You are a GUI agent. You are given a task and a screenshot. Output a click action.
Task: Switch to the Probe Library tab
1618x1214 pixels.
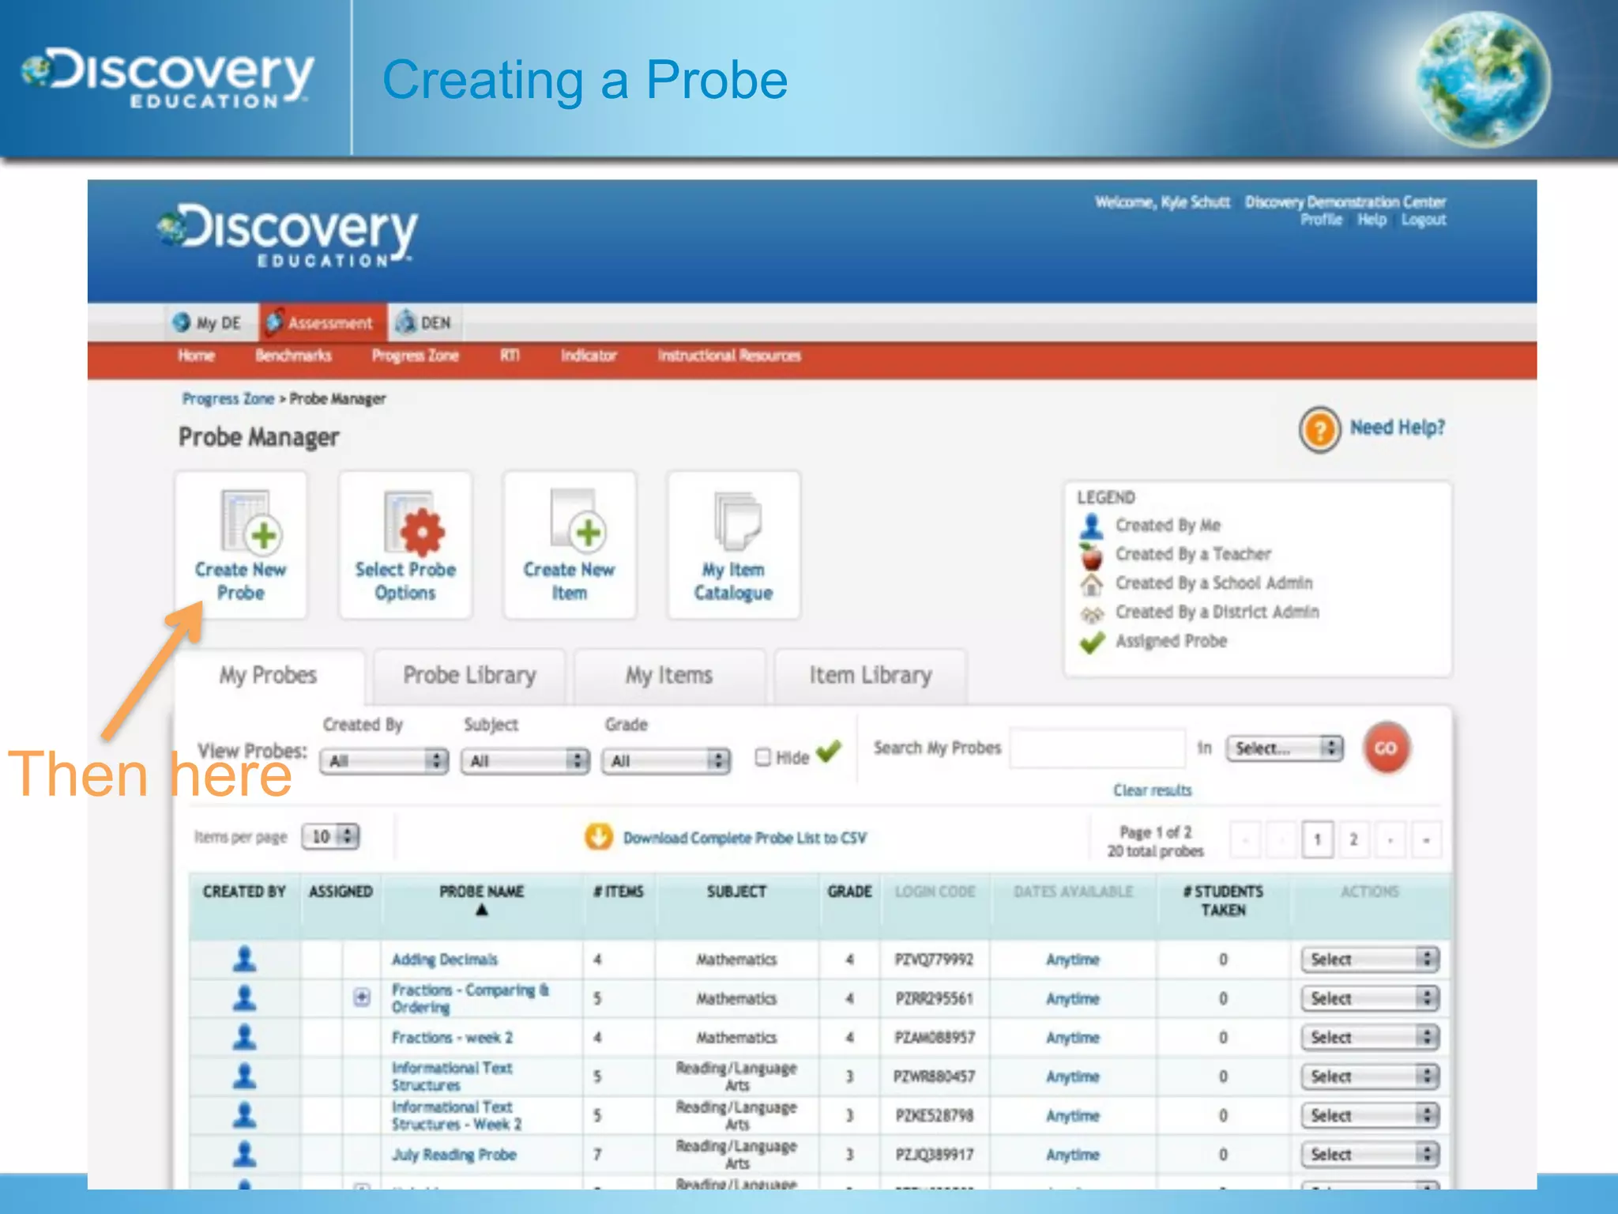tap(469, 676)
